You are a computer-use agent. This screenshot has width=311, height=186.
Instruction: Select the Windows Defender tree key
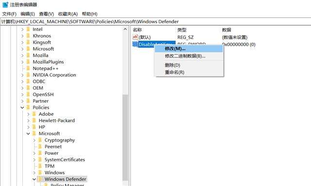[x=65, y=179]
